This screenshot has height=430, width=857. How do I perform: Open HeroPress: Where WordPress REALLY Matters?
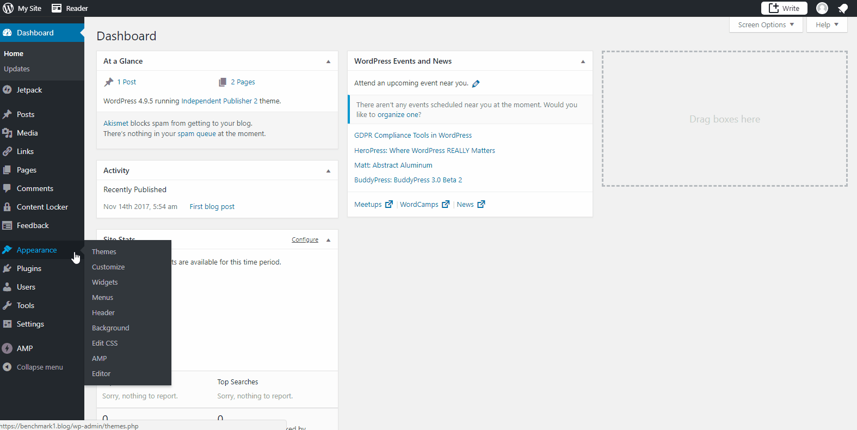point(424,150)
